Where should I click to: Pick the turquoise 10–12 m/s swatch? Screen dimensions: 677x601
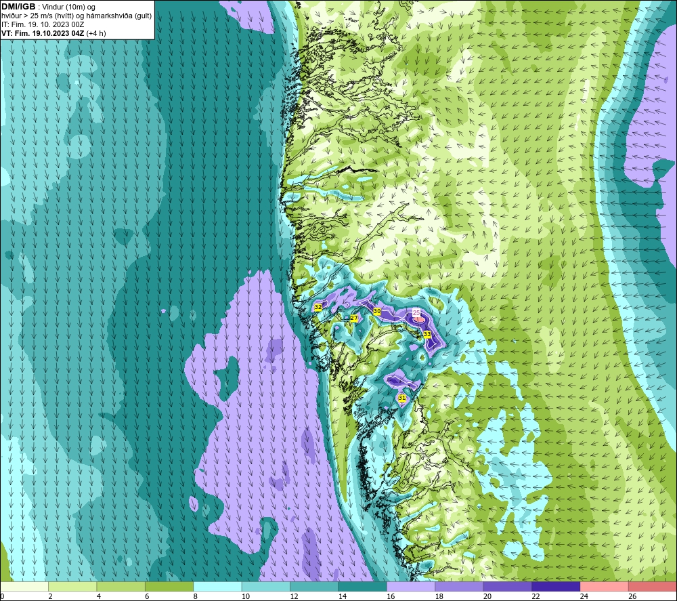pyautogui.click(x=266, y=586)
